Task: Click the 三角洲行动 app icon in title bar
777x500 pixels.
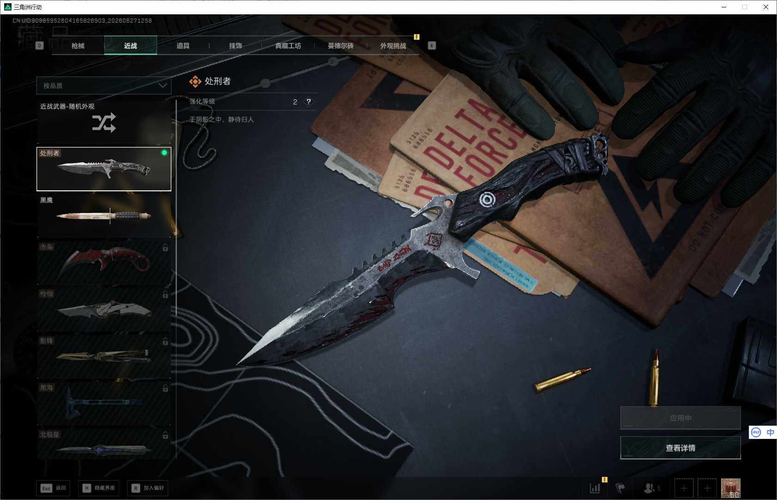Action: pos(7,7)
